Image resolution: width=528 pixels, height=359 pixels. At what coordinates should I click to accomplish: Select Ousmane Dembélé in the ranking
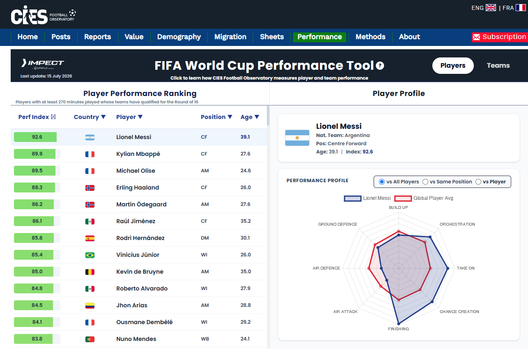click(145, 322)
